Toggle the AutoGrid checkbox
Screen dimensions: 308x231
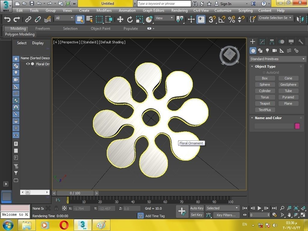tap(264, 72)
